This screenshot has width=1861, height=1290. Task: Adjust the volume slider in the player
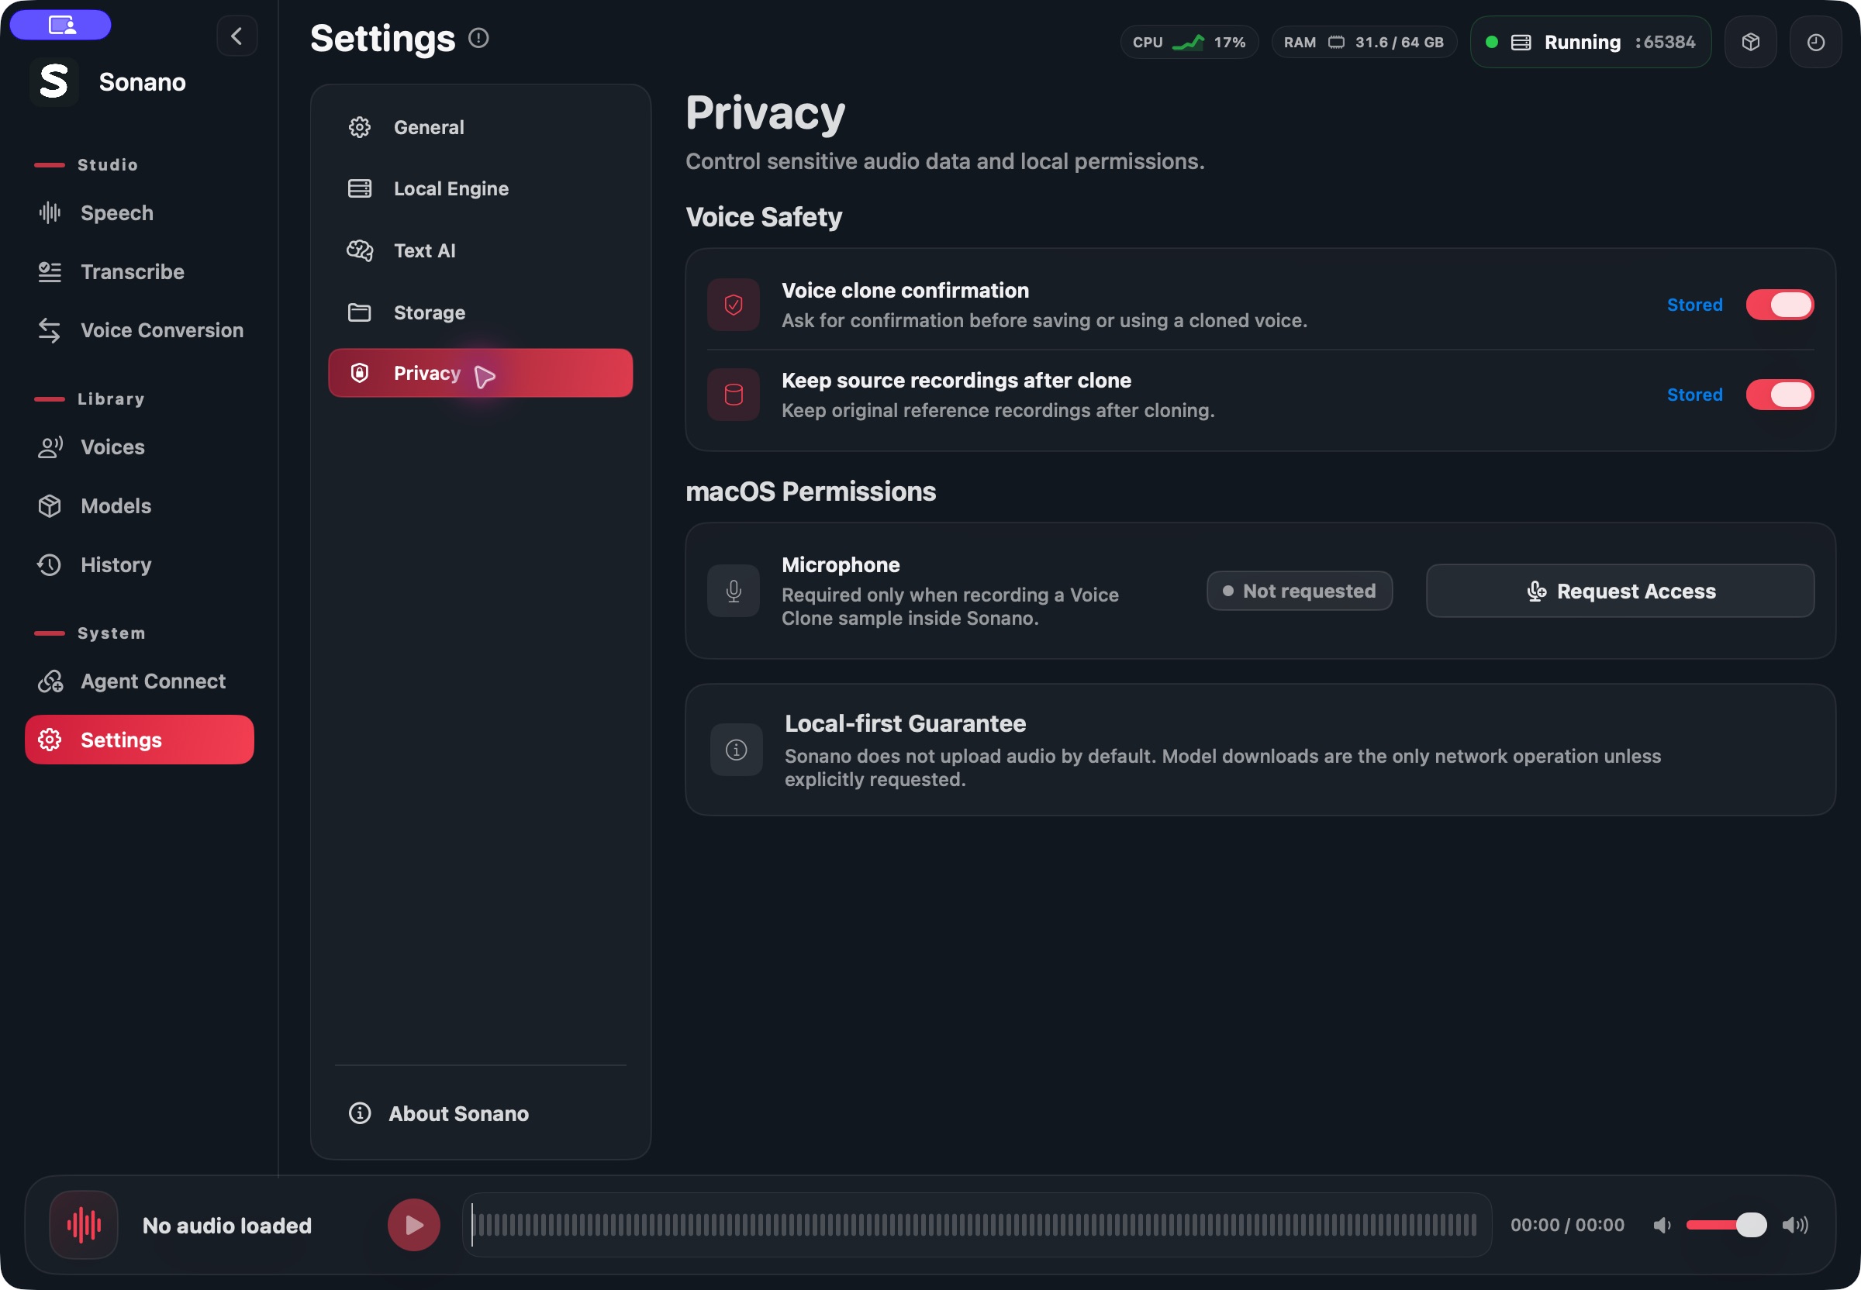[x=1726, y=1225]
